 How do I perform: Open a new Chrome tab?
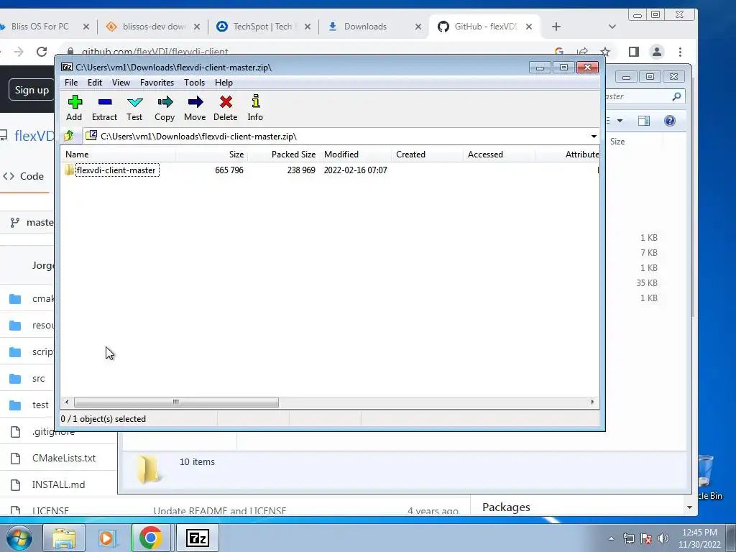pos(556,27)
